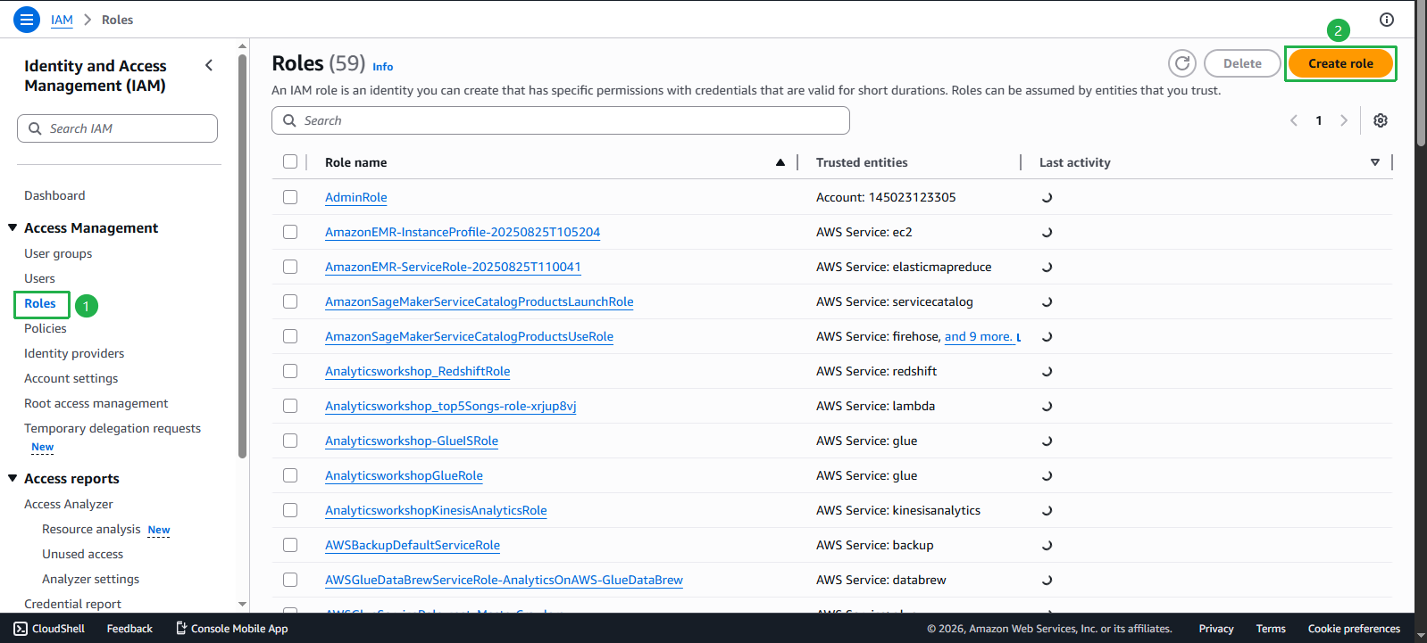The width and height of the screenshot is (1427, 643).
Task: Open the Analyticsworkshop_RedshiftRole link
Action: point(418,371)
